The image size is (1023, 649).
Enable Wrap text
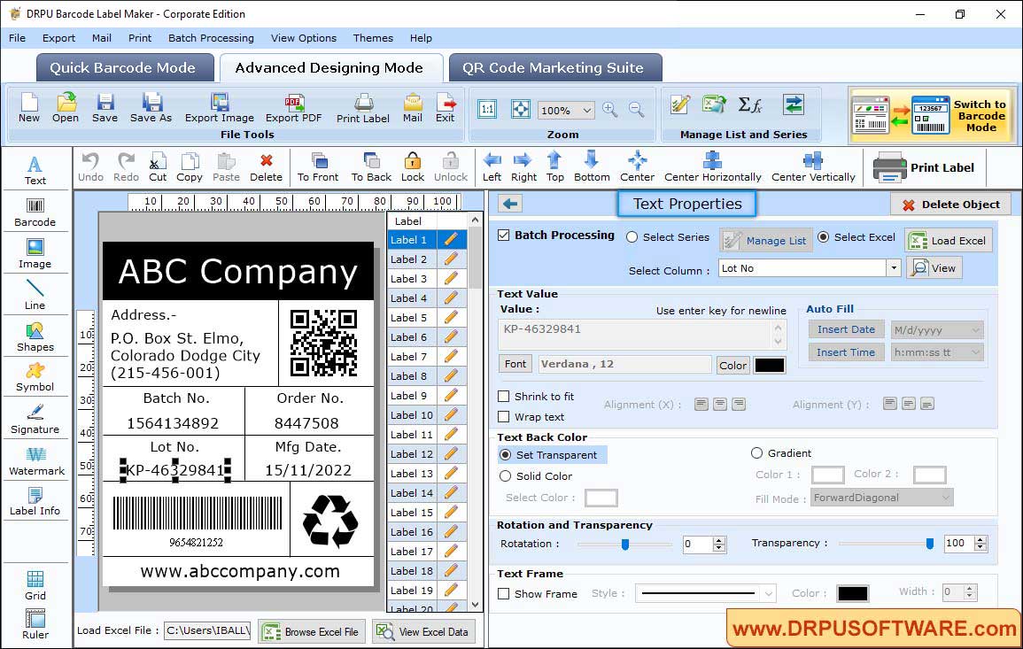(x=504, y=417)
